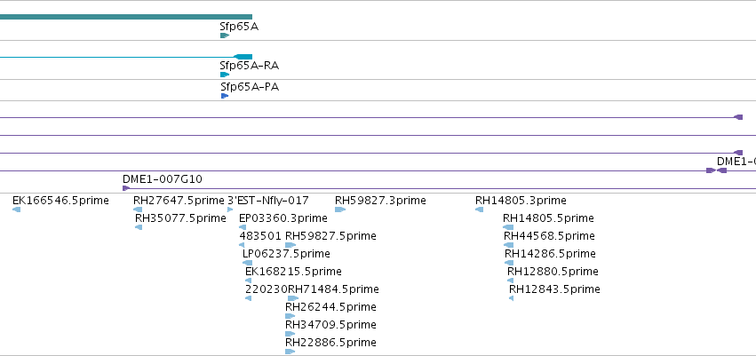
Task: Select the RH14286.5prime EST marker
Action: 509,263
